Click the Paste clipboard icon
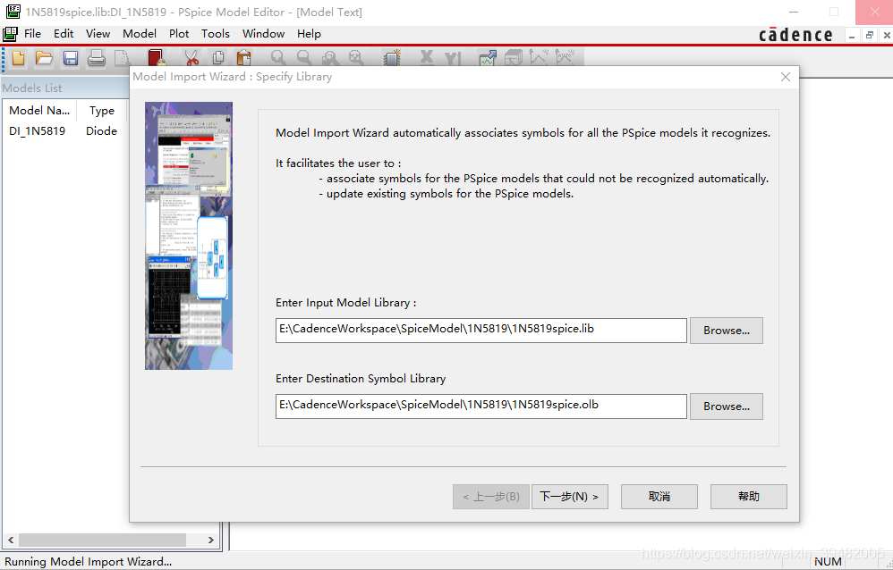 click(x=243, y=58)
